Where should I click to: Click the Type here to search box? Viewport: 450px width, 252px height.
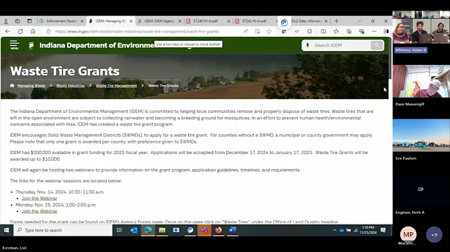[x=63, y=230]
